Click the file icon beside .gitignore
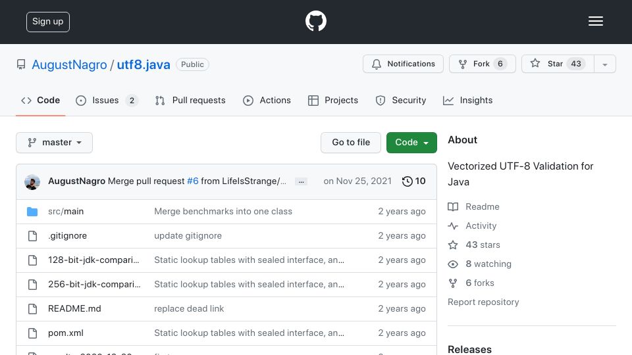632x355 pixels. point(33,236)
